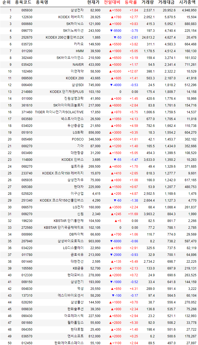Click 진원생명과학 stock name

click(74, 99)
